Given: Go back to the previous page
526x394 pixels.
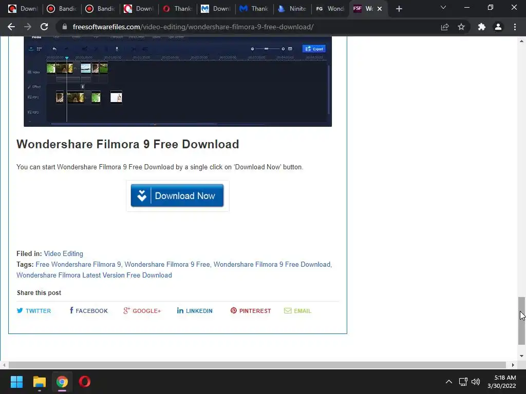Looking at the screenshot, I should tap(11, 27).
